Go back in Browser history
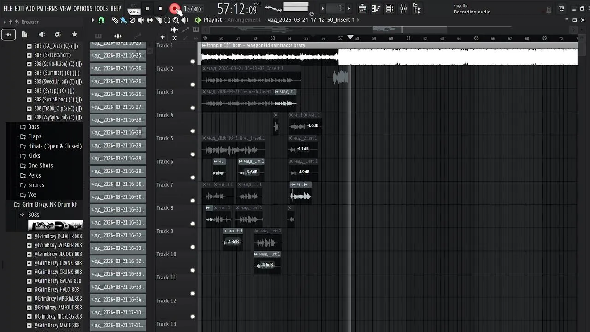Image resolution: width=590 pixels, height=332 pixels. (x=17, y=22)
